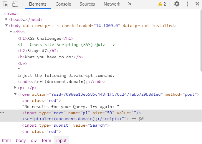Screen dimensions: 202x144
Task: Select the Cross Site Scripting comment line
Action: (x=66, y=44)
